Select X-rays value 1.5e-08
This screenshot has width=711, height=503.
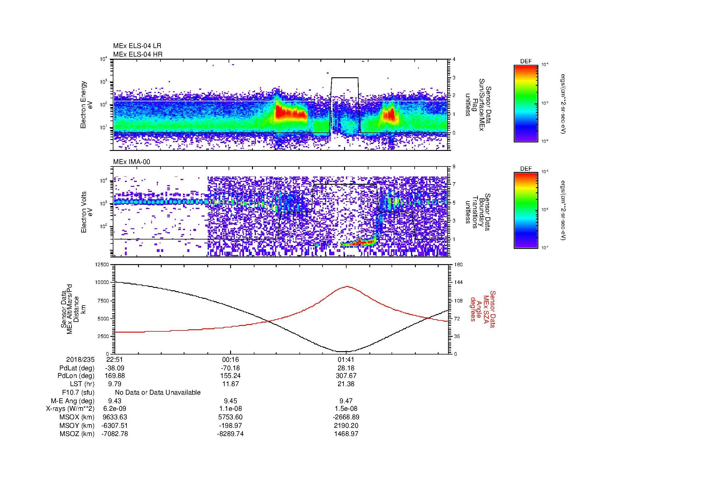pyautogui.click(x=346, y=409)
